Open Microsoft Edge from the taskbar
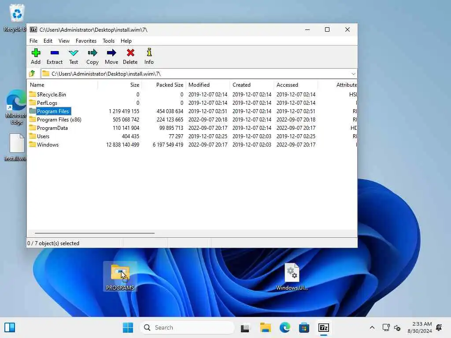Viewport: 451px width, 338px height. tap(285, 327)
